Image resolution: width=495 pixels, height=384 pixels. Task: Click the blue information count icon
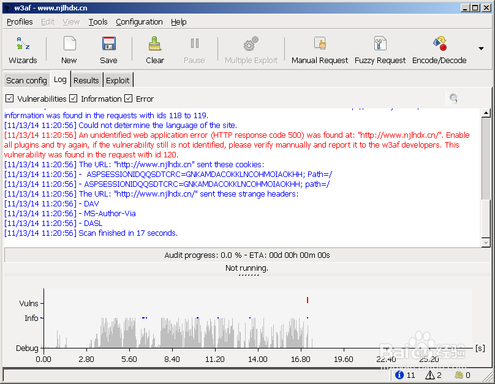point(399,375)
